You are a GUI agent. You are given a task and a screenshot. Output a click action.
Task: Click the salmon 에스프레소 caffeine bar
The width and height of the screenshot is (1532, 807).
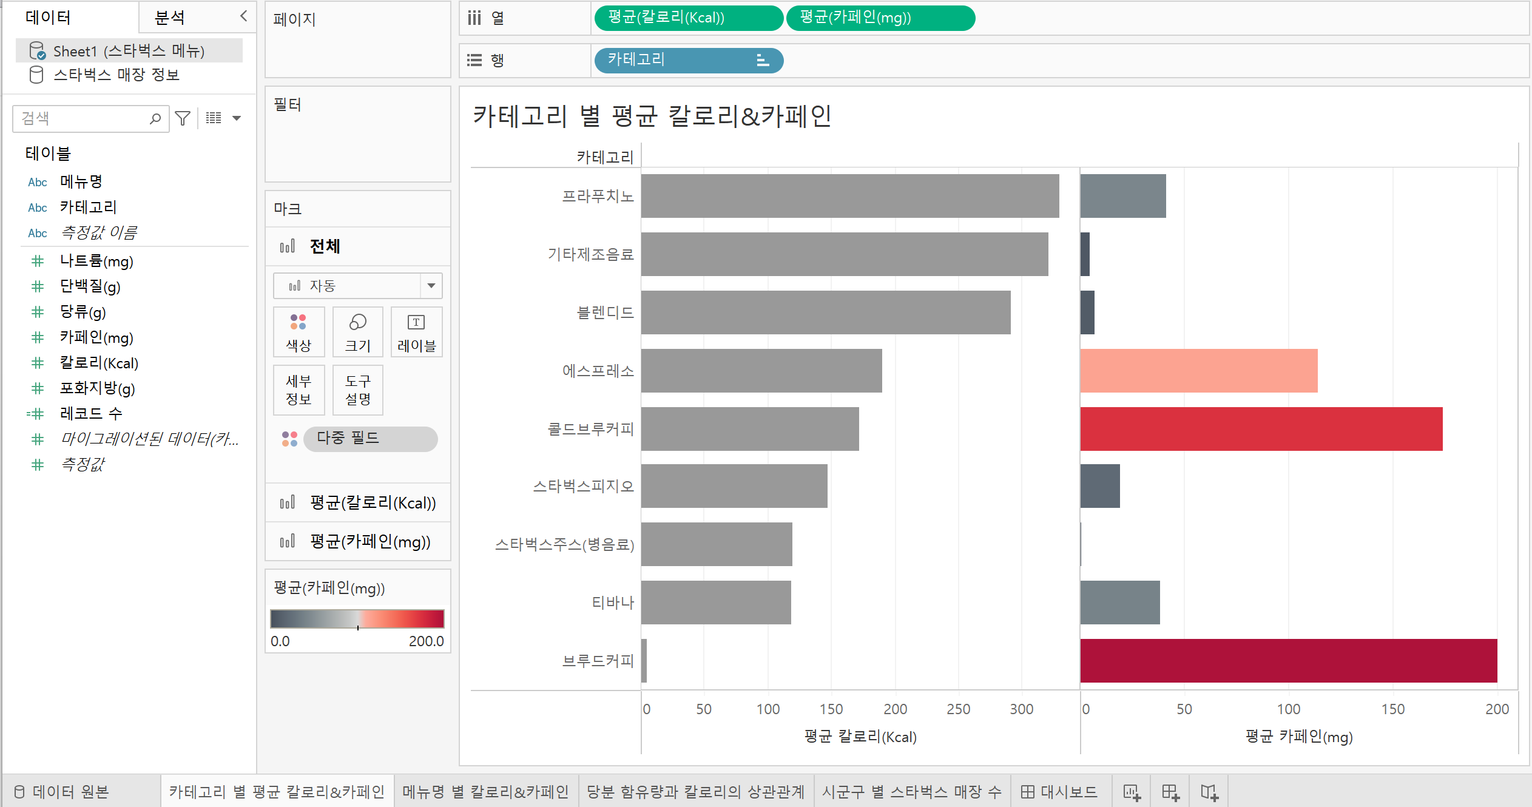pos(1199,371)
